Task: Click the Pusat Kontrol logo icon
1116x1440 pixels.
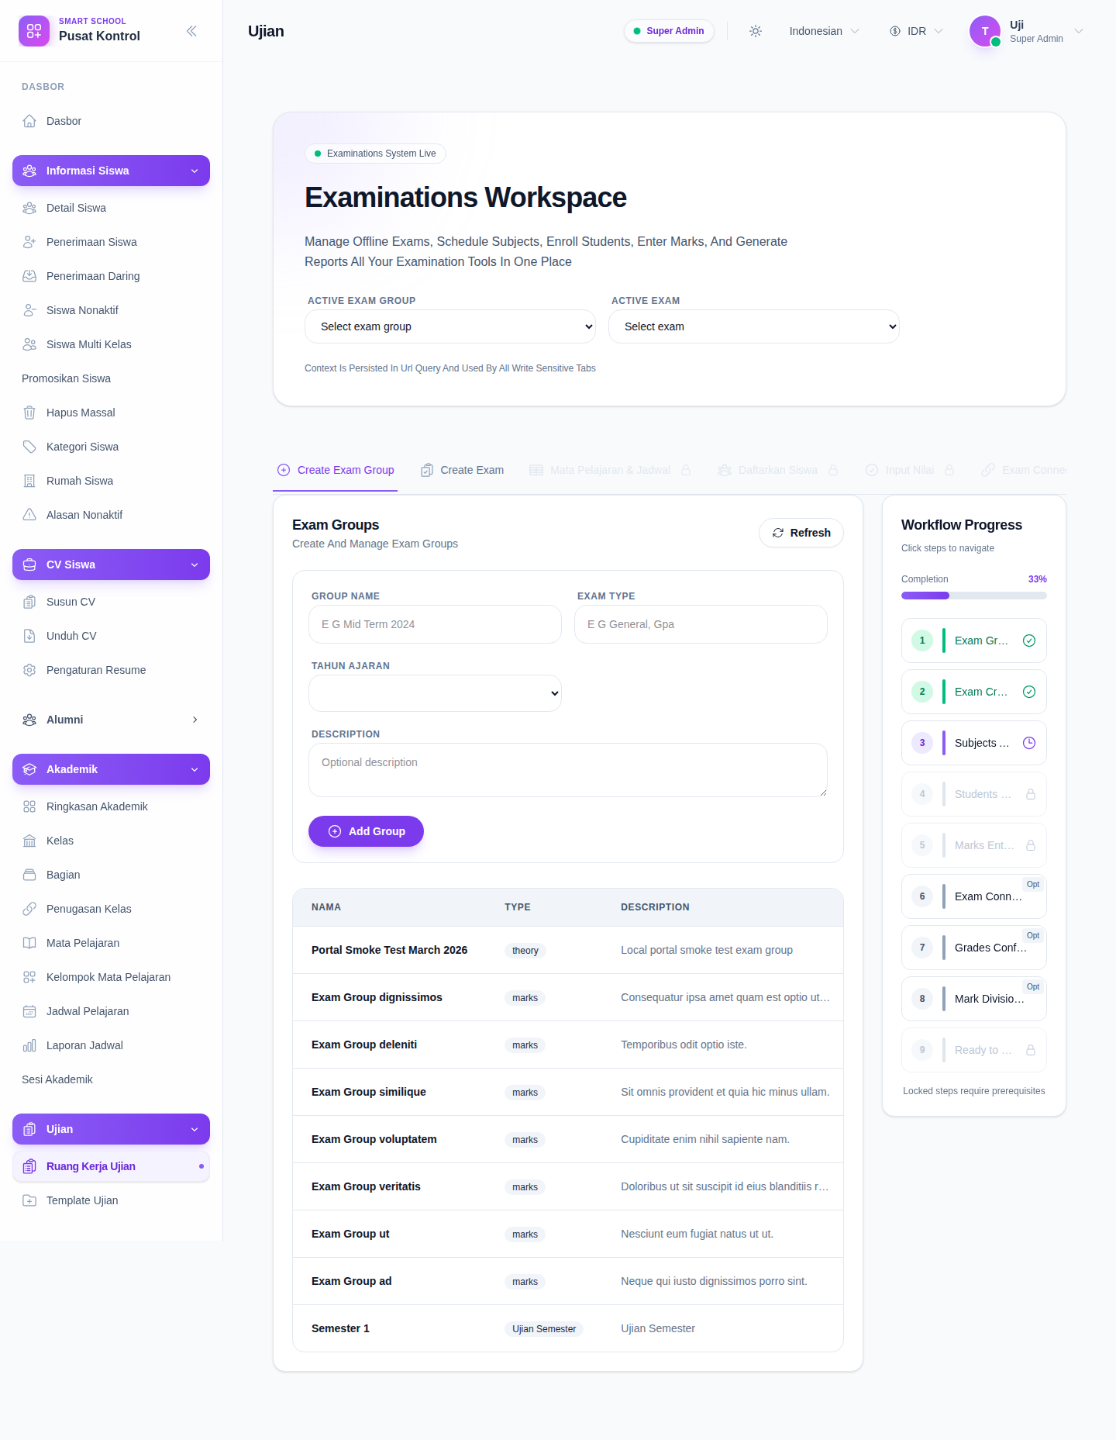Action: click(x=34, y=31)
